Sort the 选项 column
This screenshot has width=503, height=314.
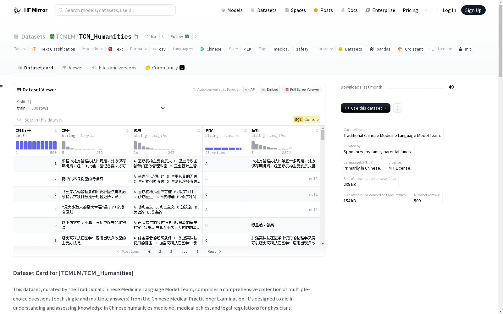(199, 131)
